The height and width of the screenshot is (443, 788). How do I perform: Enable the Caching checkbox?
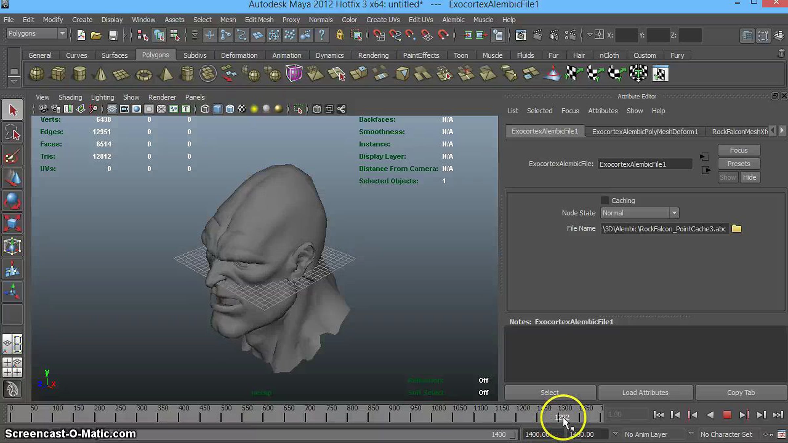coord(604,200)
